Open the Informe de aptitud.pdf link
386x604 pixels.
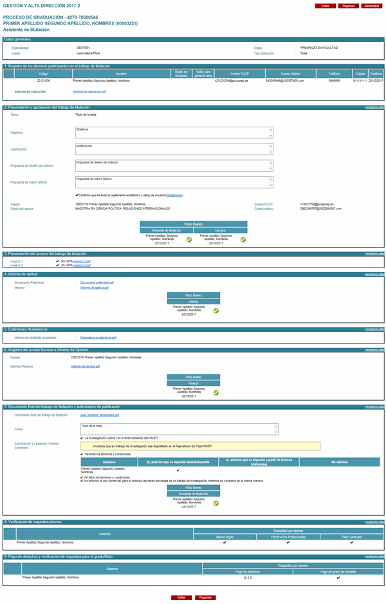click(x=95, y=288)
